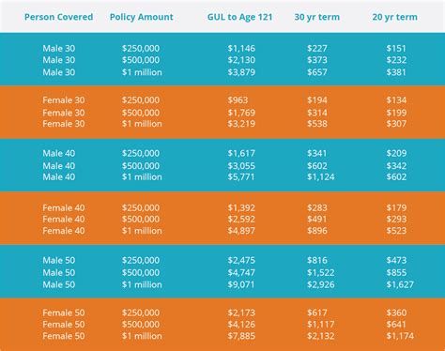445x351 pixels.
Task: Click the $4,897 Female 40 GUL value
Action: pos(241,231)
